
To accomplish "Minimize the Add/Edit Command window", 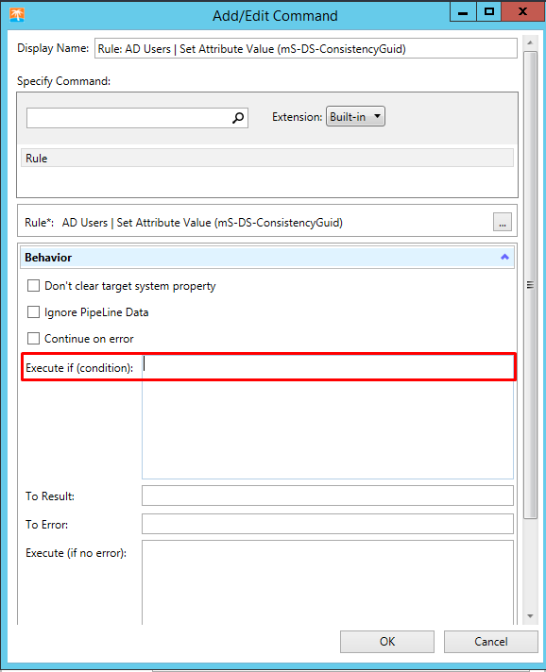I will coord(463,11).
